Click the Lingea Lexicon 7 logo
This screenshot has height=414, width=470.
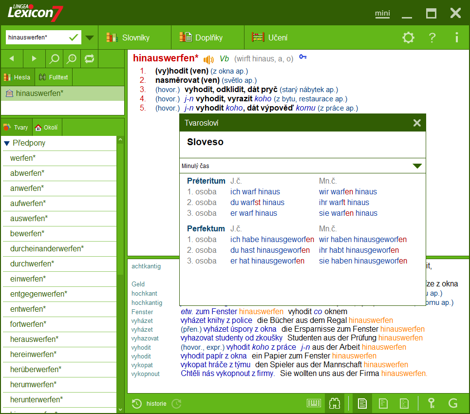[x=35, y=13]
